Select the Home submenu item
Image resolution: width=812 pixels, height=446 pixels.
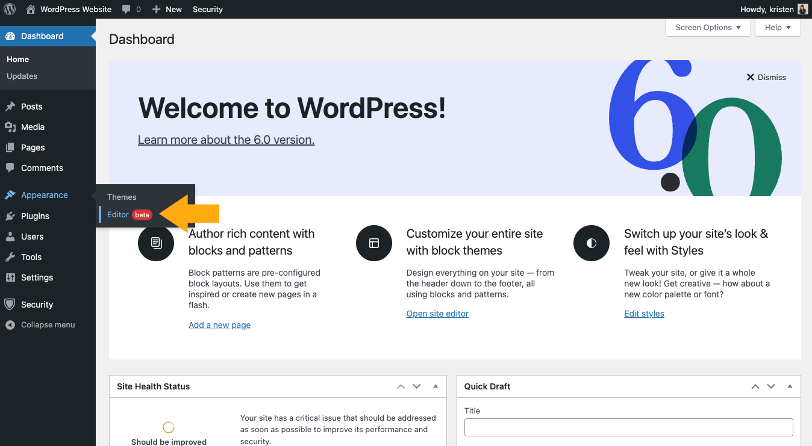pyautogui.click(x=17, y=59)
